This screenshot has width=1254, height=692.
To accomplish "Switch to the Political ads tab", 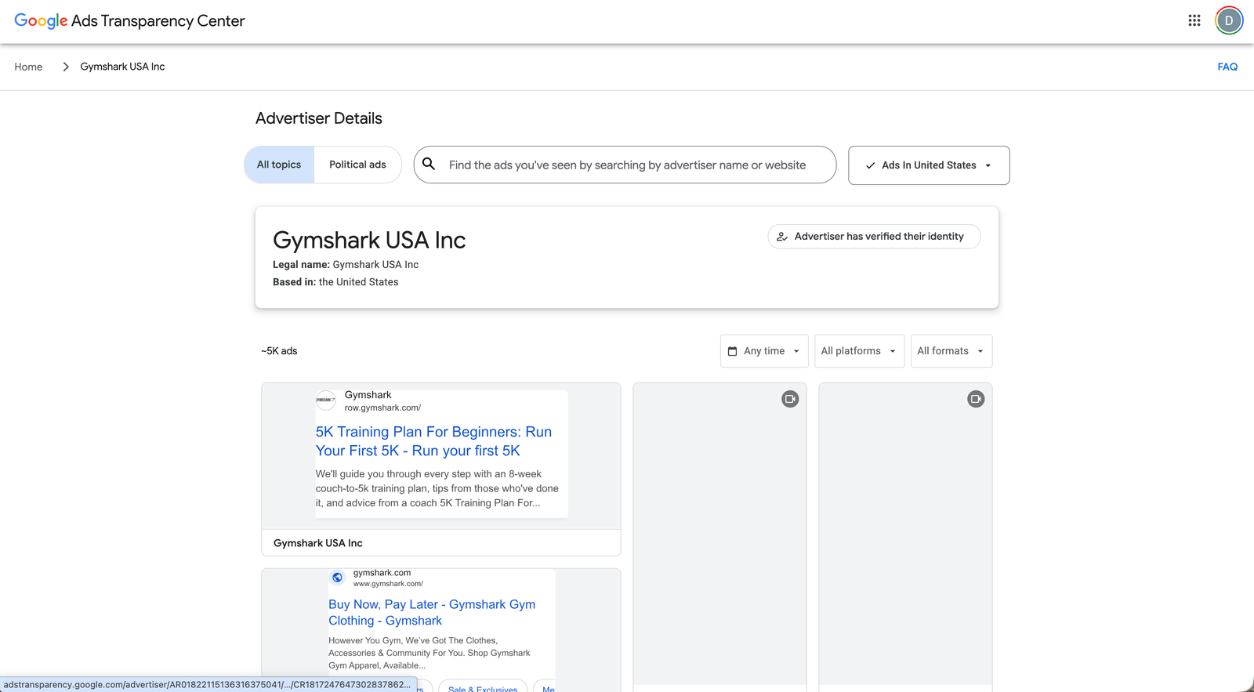I will point(357,165).
